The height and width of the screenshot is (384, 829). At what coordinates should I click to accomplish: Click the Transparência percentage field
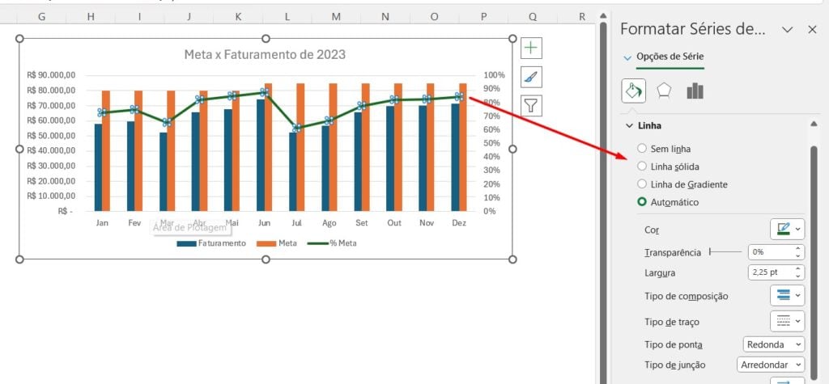769,252
